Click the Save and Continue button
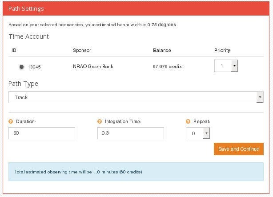273x197 pixels. click(x=239, y=149)
